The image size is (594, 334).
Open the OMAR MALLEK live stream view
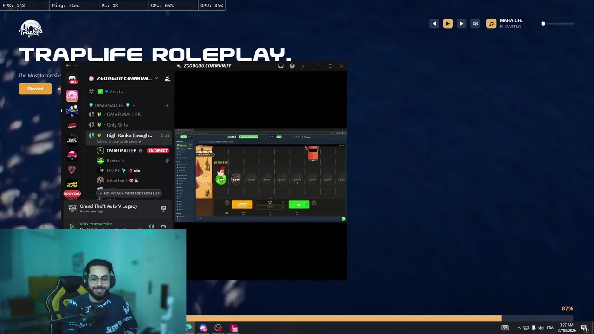click(261, 175)
